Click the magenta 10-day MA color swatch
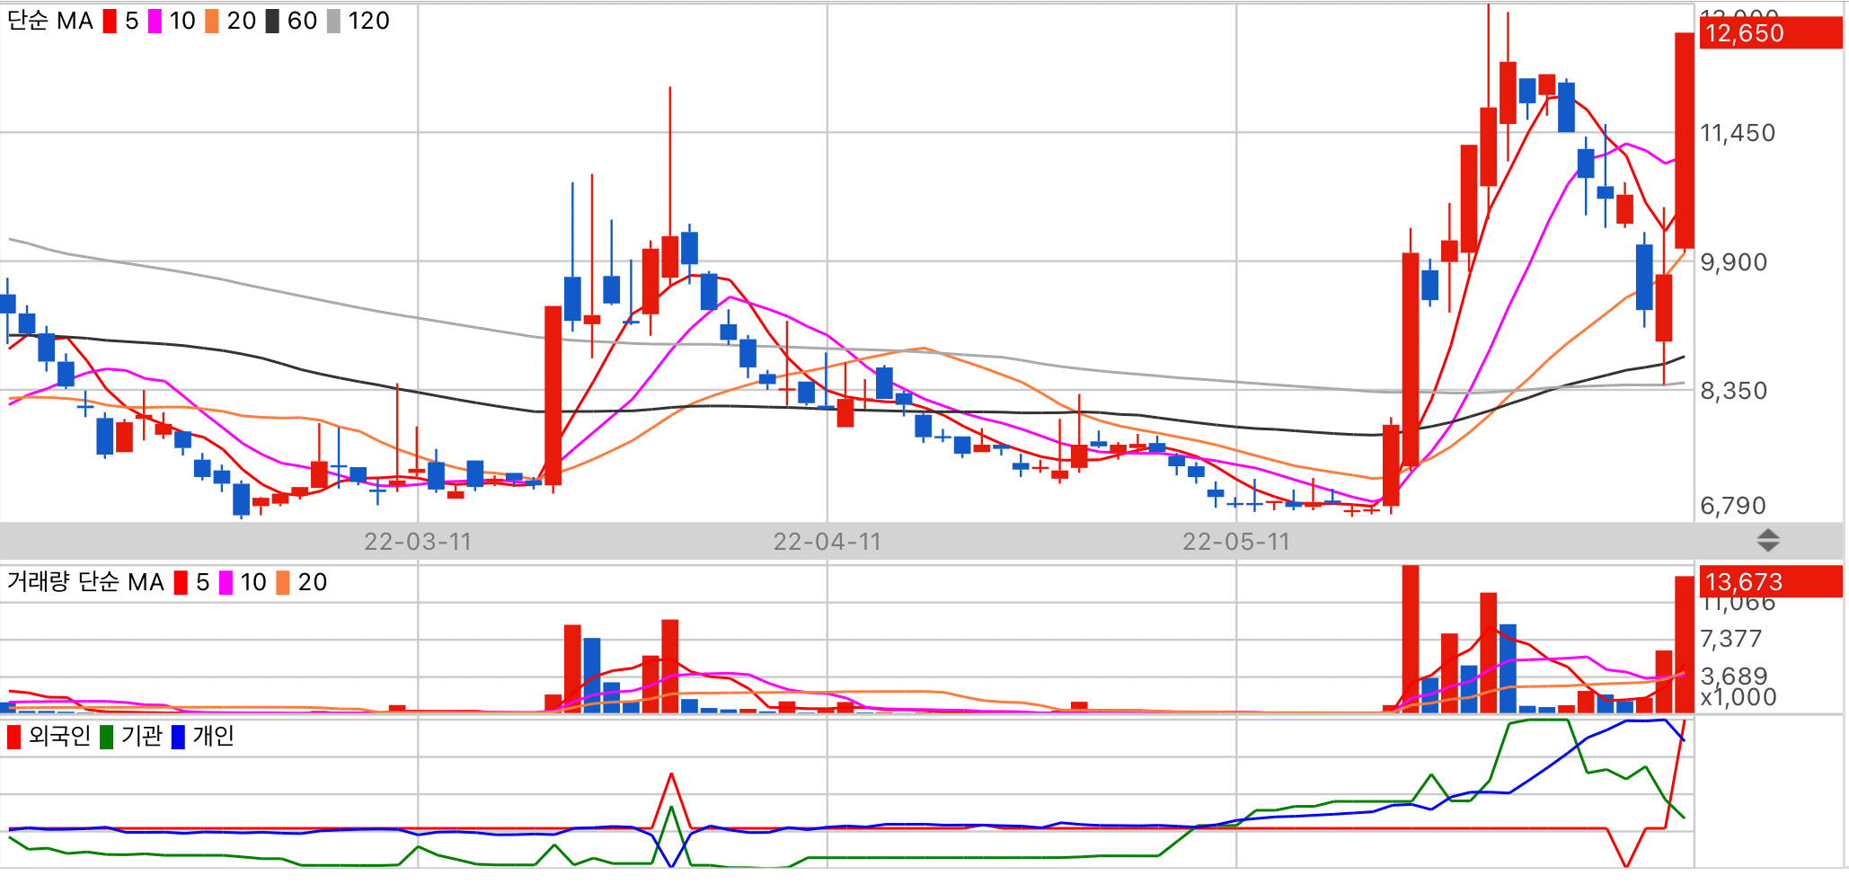This screenshot has width=1849, height=884. [155, 21]
